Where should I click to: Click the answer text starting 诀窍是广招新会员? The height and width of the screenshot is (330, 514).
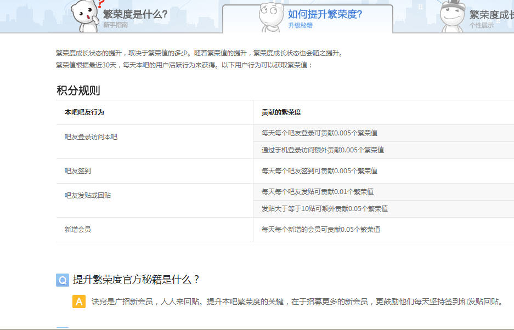point(298,301)
